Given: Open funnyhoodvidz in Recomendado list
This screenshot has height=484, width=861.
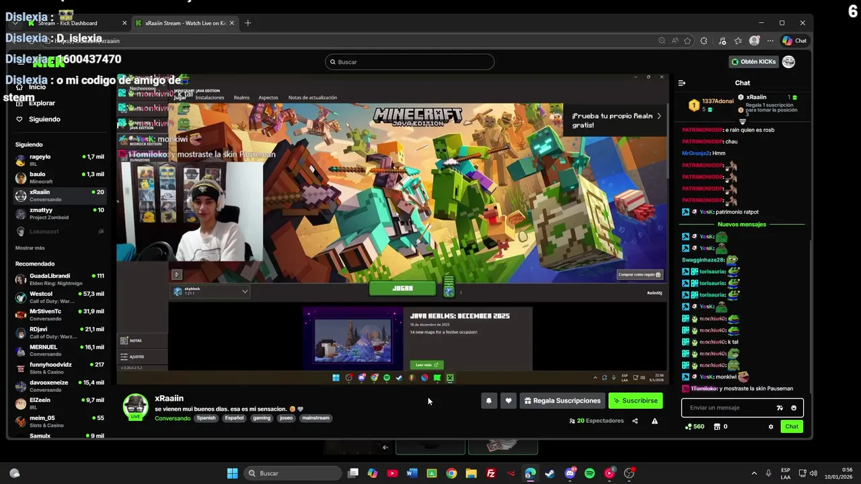Looking at the screenshot, I should [x=60, y=368].
